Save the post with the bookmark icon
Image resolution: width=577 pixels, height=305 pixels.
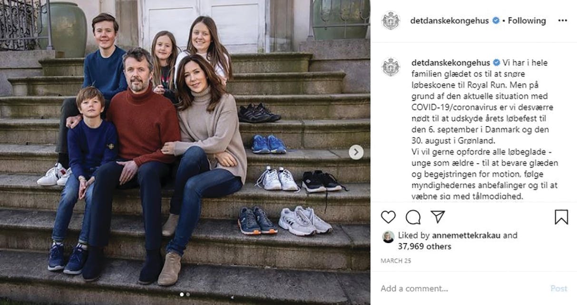561,217
